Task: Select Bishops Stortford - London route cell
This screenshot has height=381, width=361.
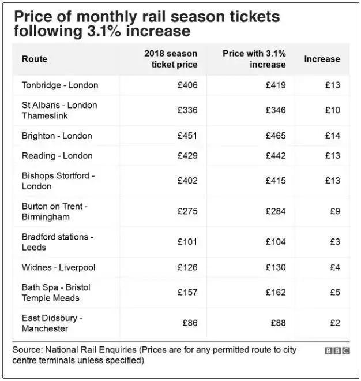Action: tap(58, 181)
